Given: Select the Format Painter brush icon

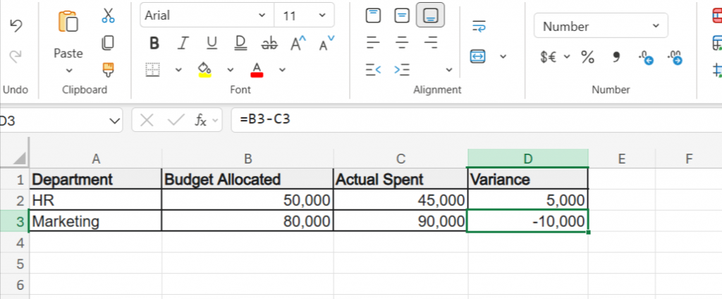Looking at the screenshot, I should pos(108,69).
